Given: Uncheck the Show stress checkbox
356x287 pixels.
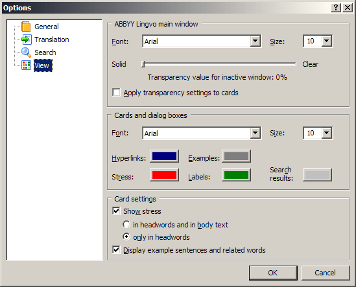Looking at the screenshot, I should point(116,211).
